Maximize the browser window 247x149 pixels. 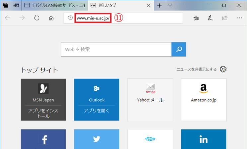[224, 5]
